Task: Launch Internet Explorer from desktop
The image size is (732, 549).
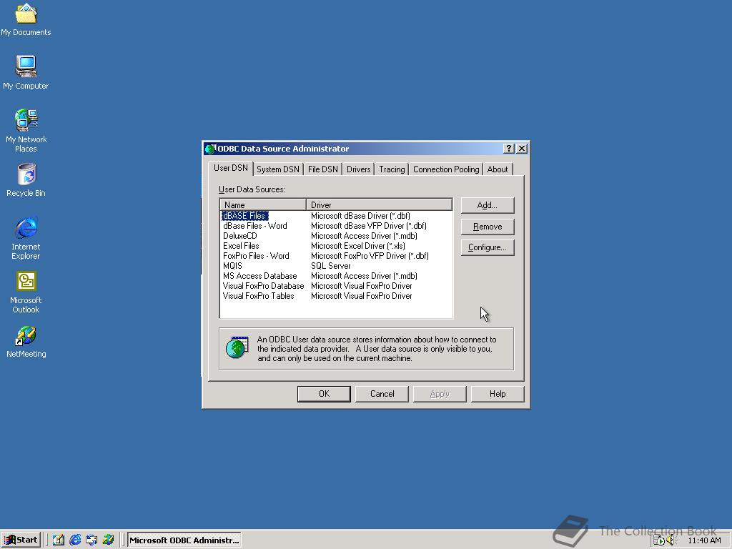Action: [26, 238]
